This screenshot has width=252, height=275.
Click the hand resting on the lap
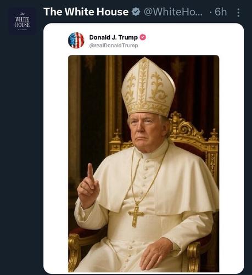pyautogui.click(x=155, y=254)
